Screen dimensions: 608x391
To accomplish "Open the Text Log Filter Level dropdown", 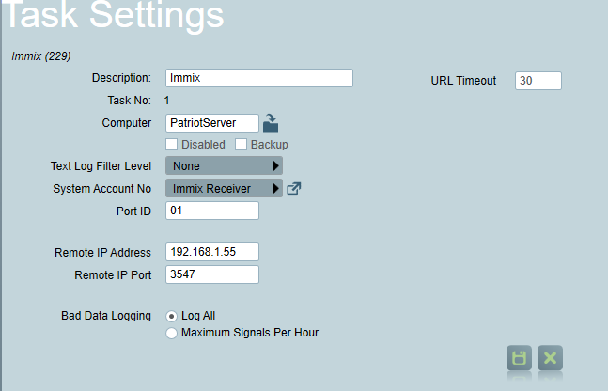I will click(224, 166).
